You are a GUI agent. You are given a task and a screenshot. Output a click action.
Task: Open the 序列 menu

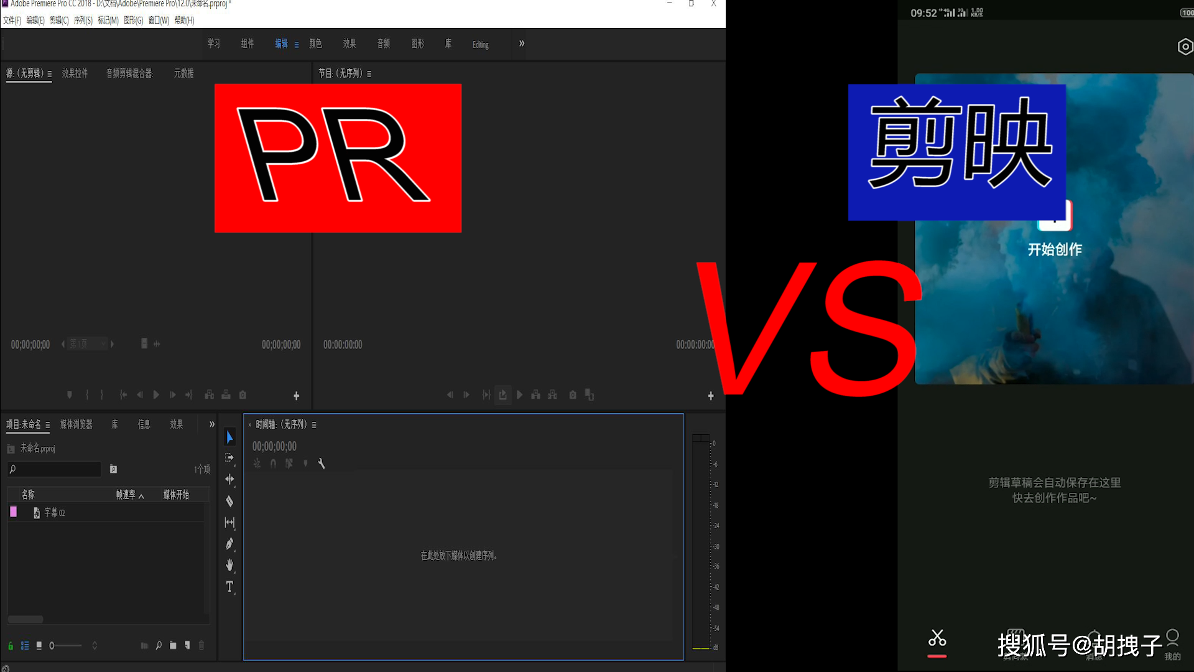coord(83,21)
